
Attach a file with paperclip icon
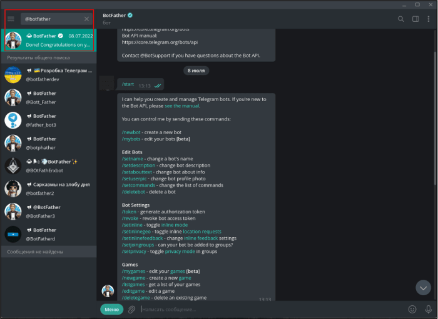point(131,309)
